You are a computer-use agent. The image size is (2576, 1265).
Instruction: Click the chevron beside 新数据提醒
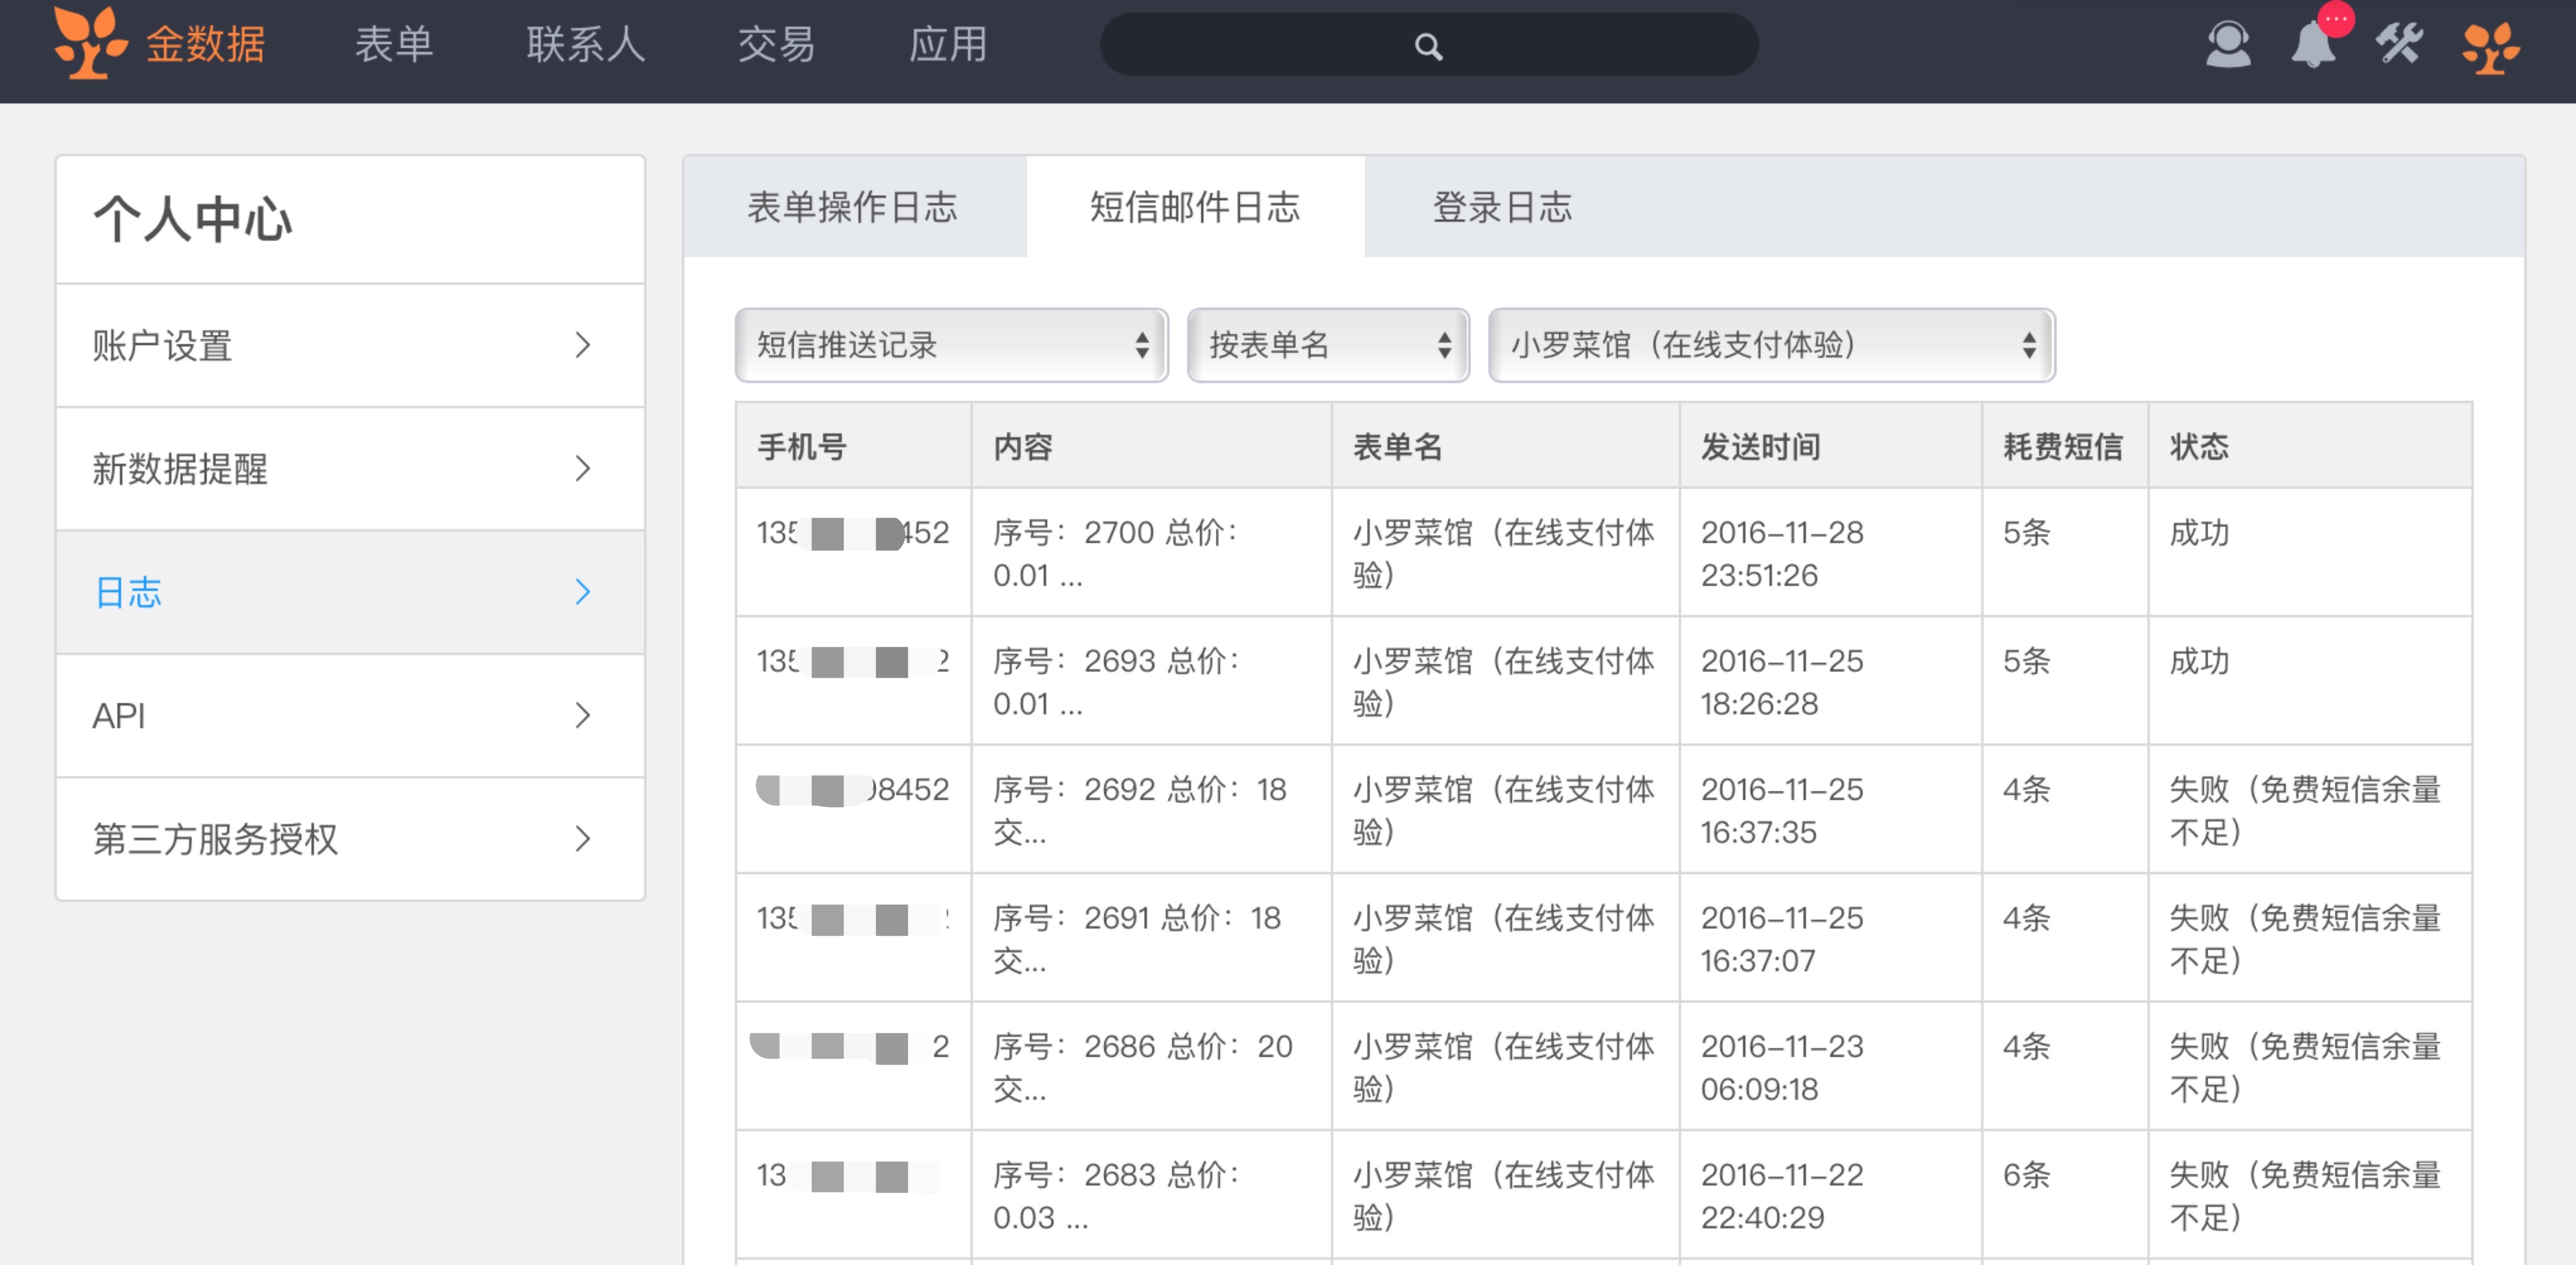[583, 468]
